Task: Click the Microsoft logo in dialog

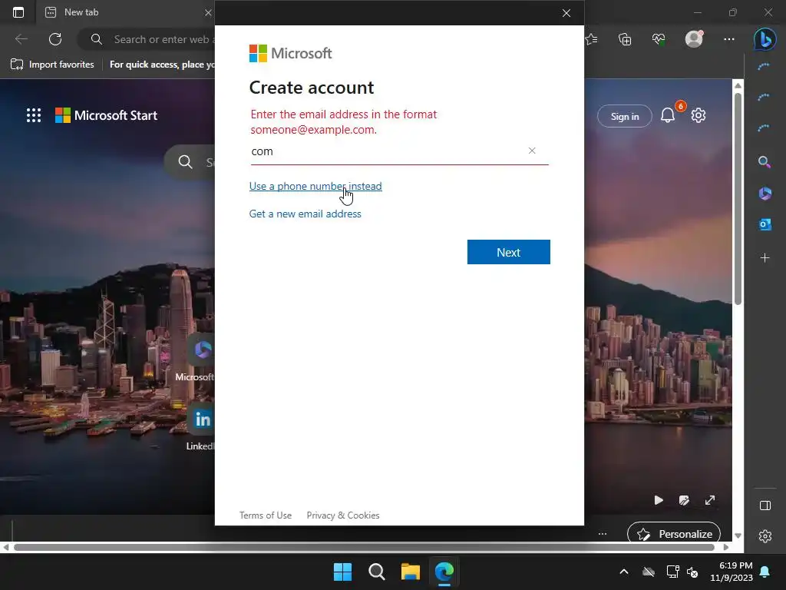Action: point(290,53)
